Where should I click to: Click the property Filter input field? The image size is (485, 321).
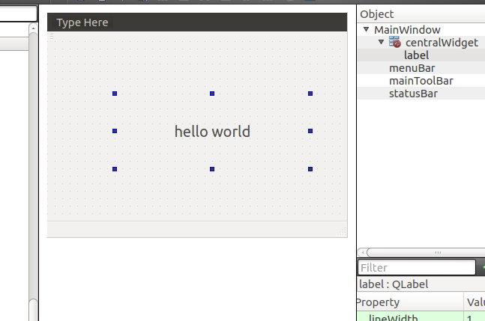[x=416, y=267]
